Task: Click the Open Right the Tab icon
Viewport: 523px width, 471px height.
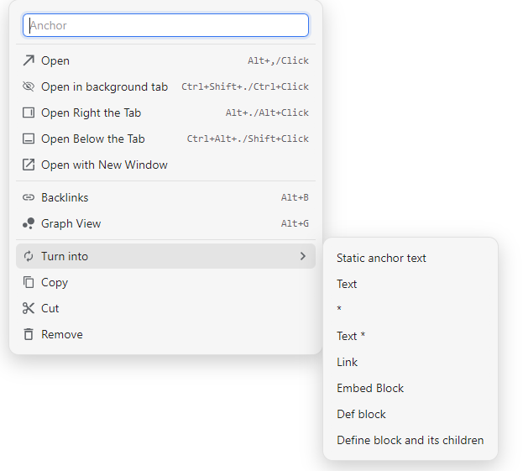Action: [29, 113]
